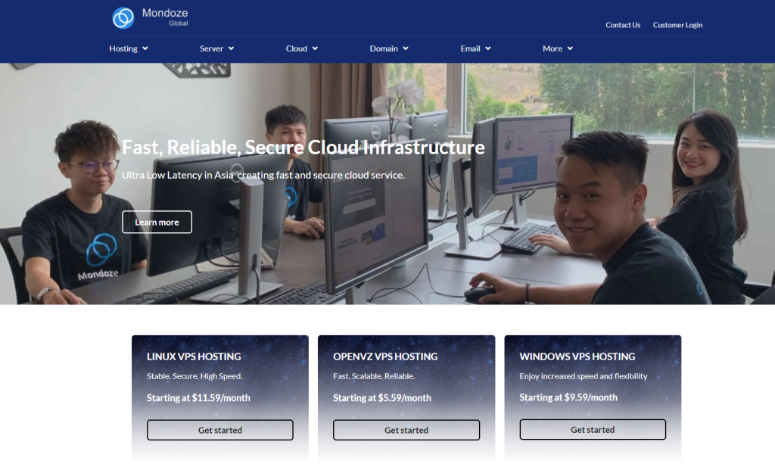The height and width of the screenshot is (473, 775).
Task: Open the More menu
Action: coord(558,48)
